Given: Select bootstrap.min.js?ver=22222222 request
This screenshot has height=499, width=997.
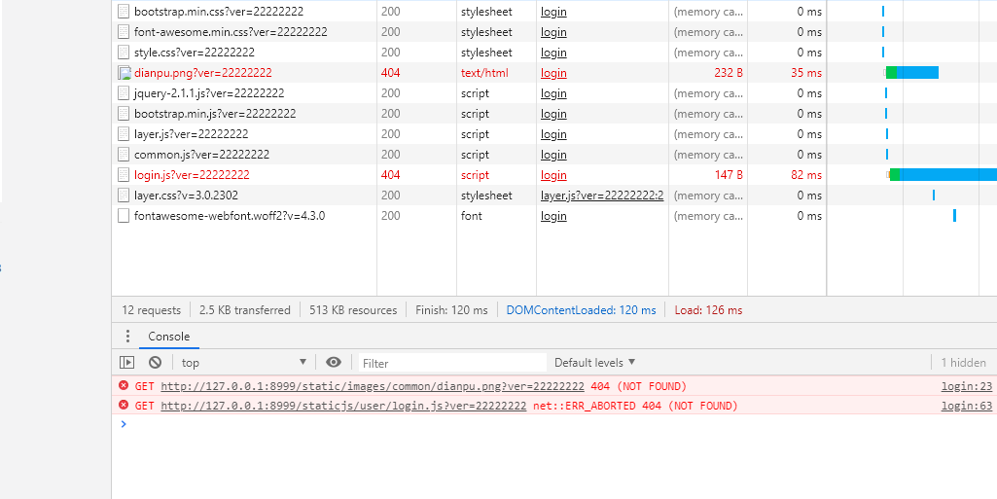Looking at the screenshot, I should pyautogui.click(x=215, y=114).
